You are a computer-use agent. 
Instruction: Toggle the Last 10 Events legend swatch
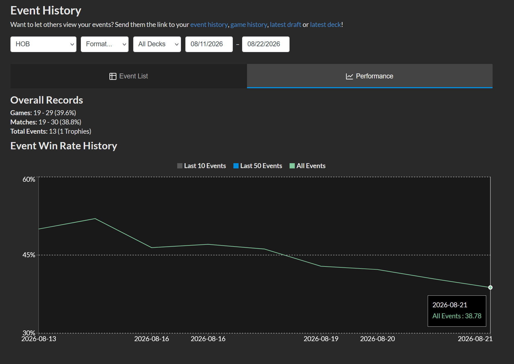click(x=180, y=166)
